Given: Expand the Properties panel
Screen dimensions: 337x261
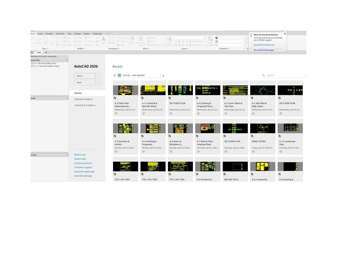Looking at the screenshot, I should [x=224, y=49].
